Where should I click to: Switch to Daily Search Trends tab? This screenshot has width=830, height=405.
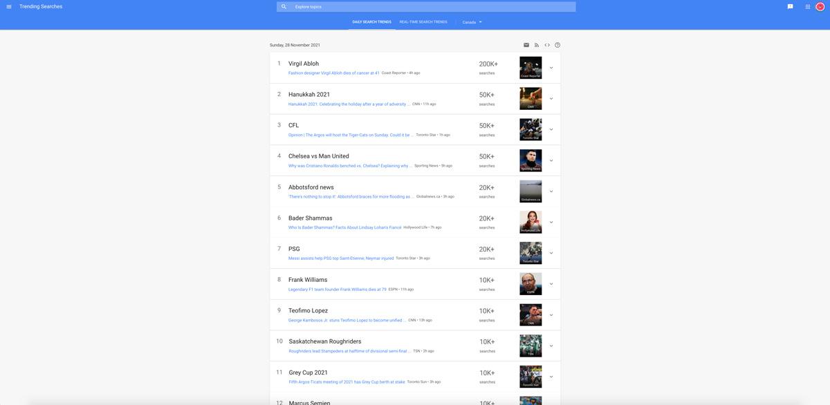[x=371, y=22]
